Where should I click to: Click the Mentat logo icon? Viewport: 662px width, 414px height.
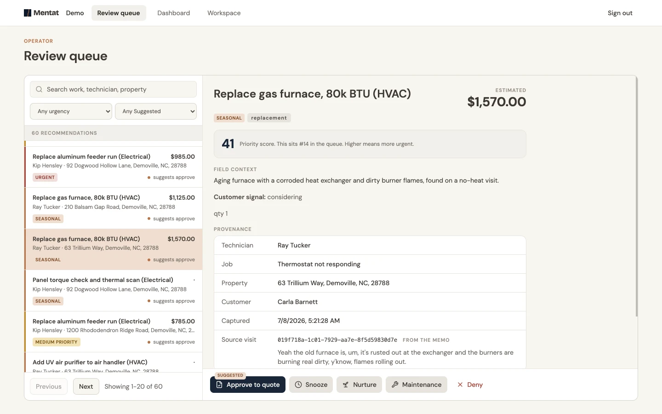coord(28,13)
